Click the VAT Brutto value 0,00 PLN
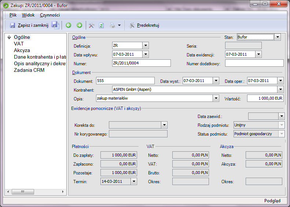290x207 pixels. coord(191,173)
